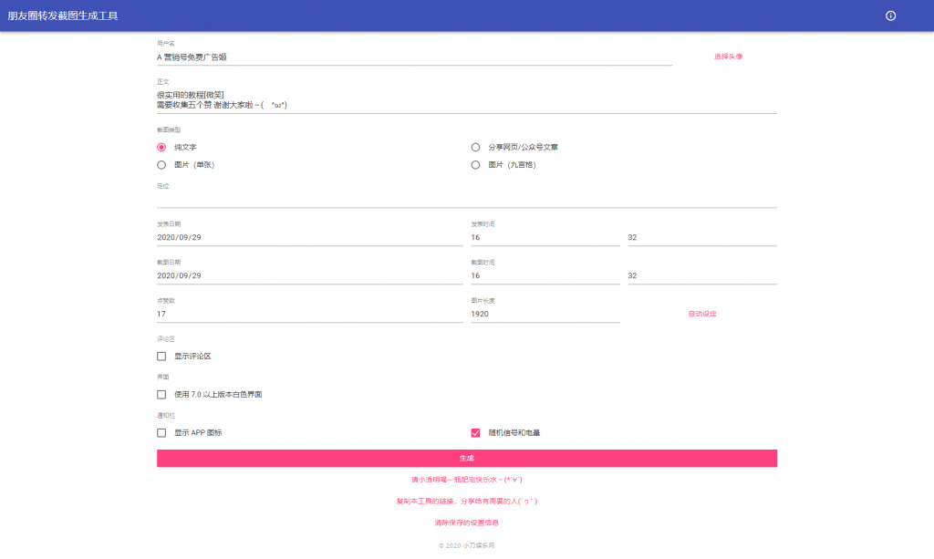Screen dimensions: 934x559
Task: Select 分享网页/公众号文章 radio option
Action: pyautogui.click(x=475, y=147)
